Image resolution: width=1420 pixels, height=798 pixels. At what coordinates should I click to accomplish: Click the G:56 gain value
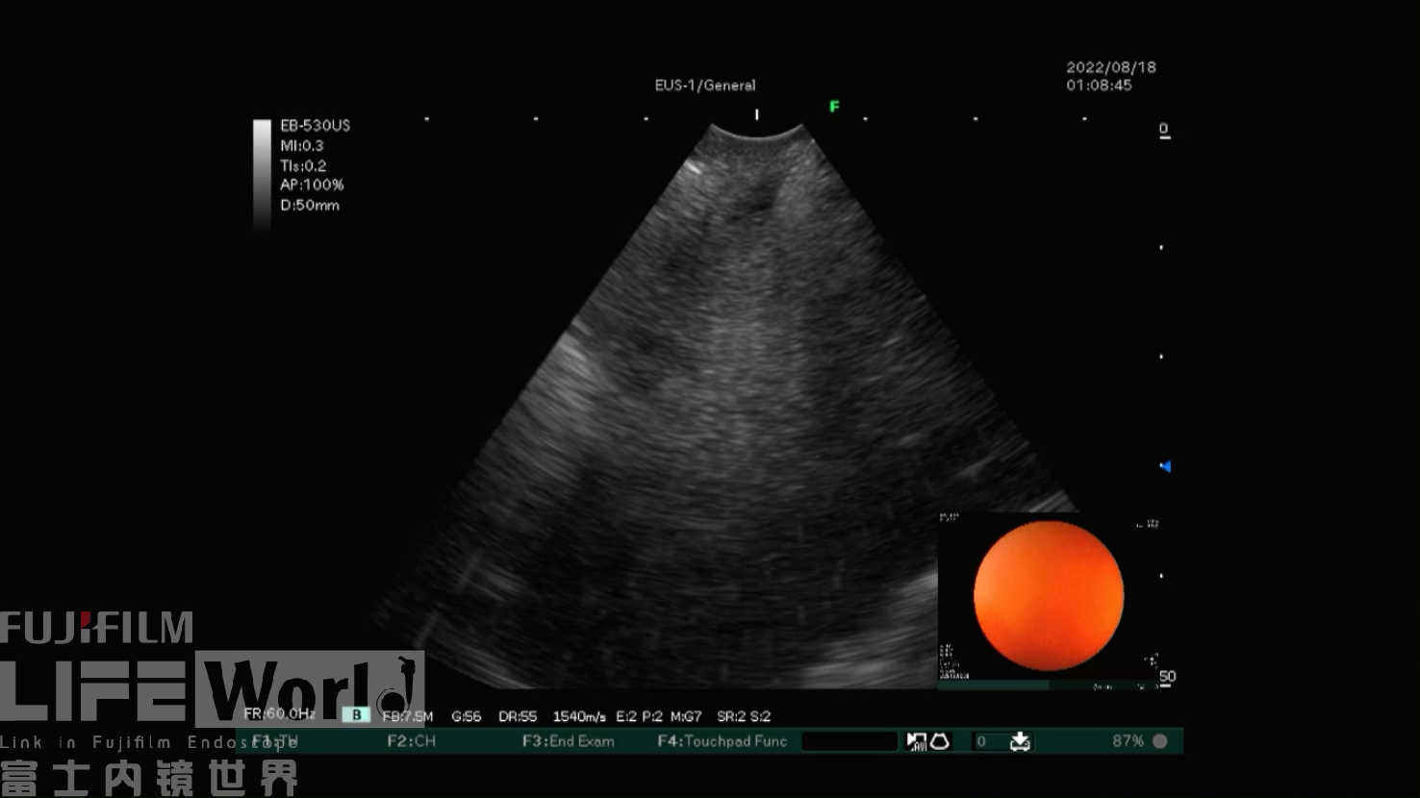click(x=466, y=716)
